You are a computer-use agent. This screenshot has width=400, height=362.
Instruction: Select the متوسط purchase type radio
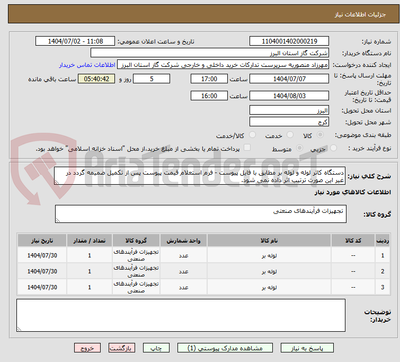point(299,148)
